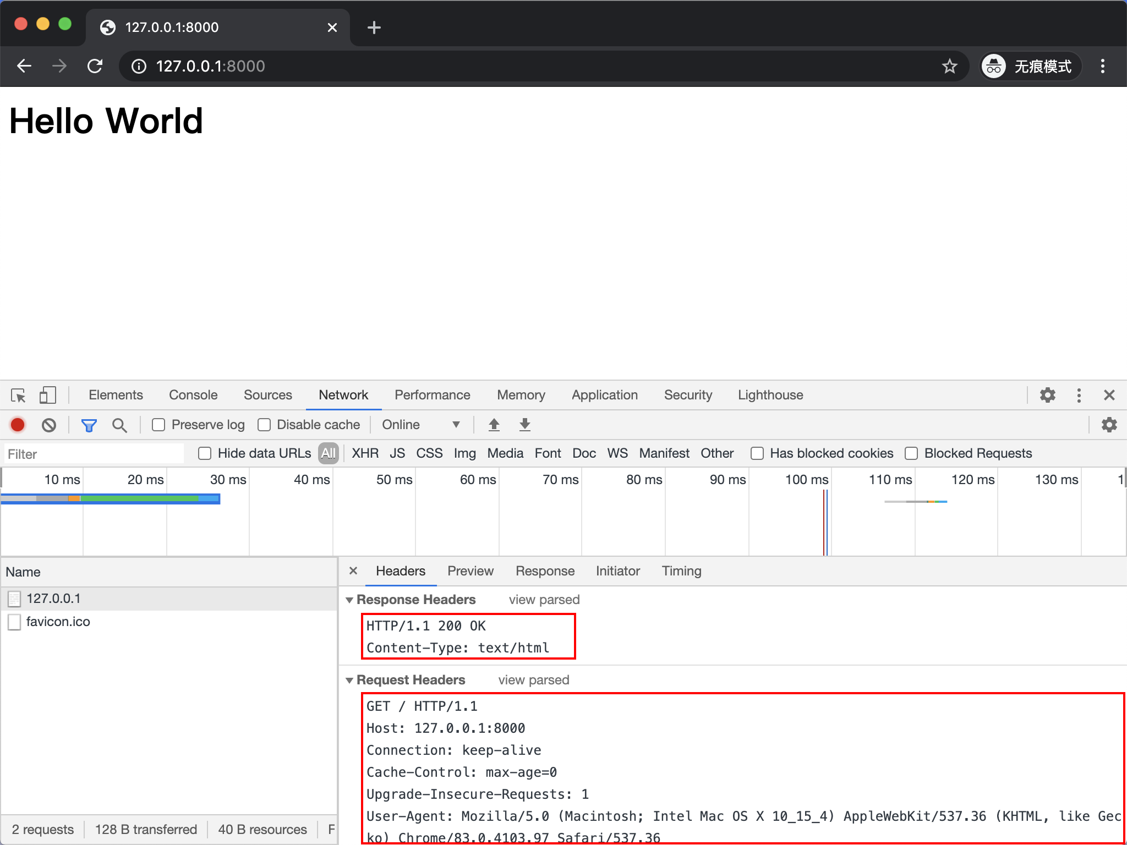Image resolution: width=1127 pixels, height=845 pixels.
Task: Open the Online throttling dropdown
Action: pos(421,425)
